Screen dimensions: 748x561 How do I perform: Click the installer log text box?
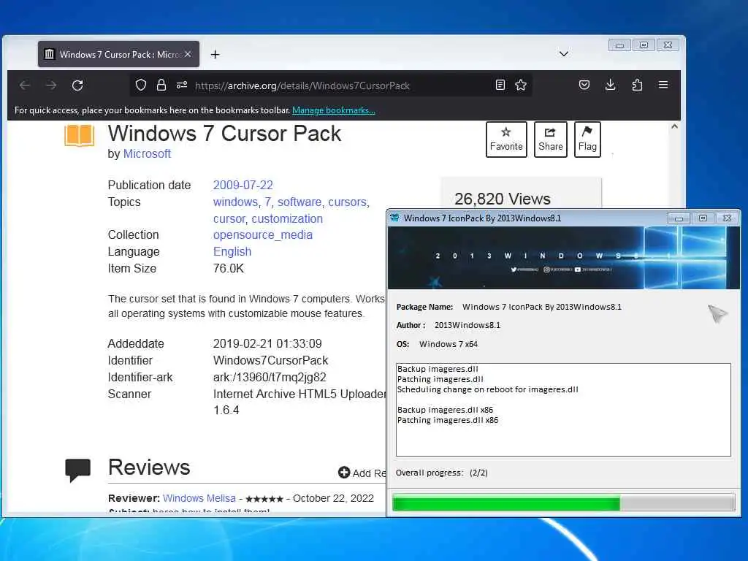(x=563, y=410)
